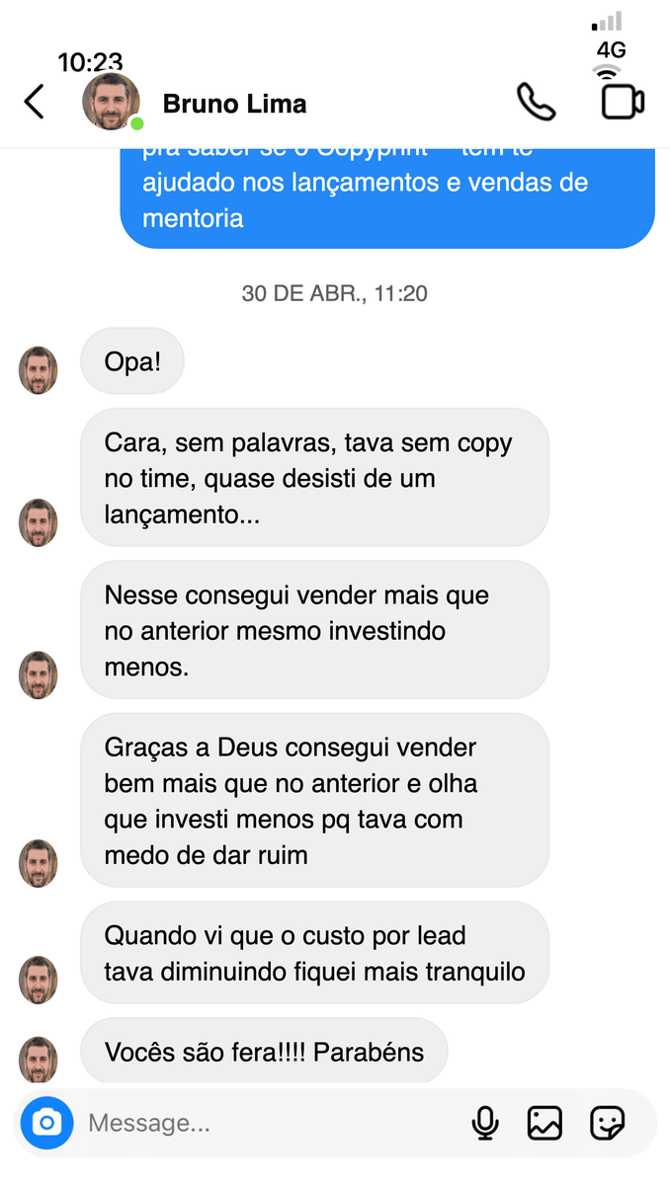Image resolution: width=670 pixels, height=1185 pixels.
Task: Select the "Cara, sem palavras" message
Action: (x=314, y=478)
